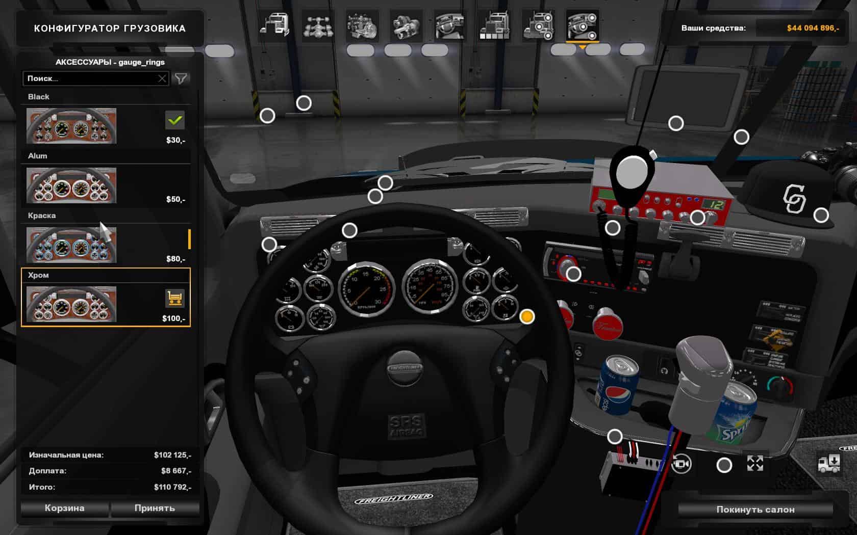This screenshot has width=857, height=535.
Task: Select the engine category icon
Action: pyautogui.click(x=362, y=25)
